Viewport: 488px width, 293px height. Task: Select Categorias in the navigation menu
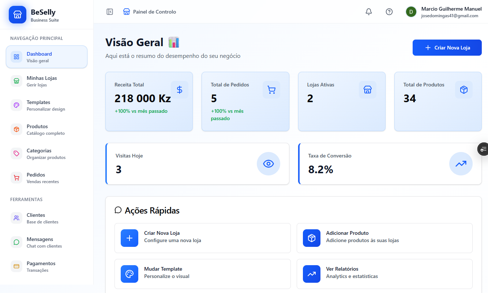[41, 153]
